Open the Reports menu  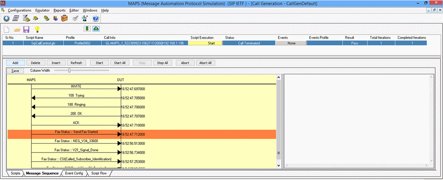click(59, 10)
